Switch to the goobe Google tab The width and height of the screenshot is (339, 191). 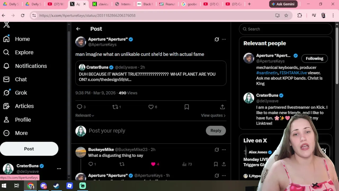189,4
